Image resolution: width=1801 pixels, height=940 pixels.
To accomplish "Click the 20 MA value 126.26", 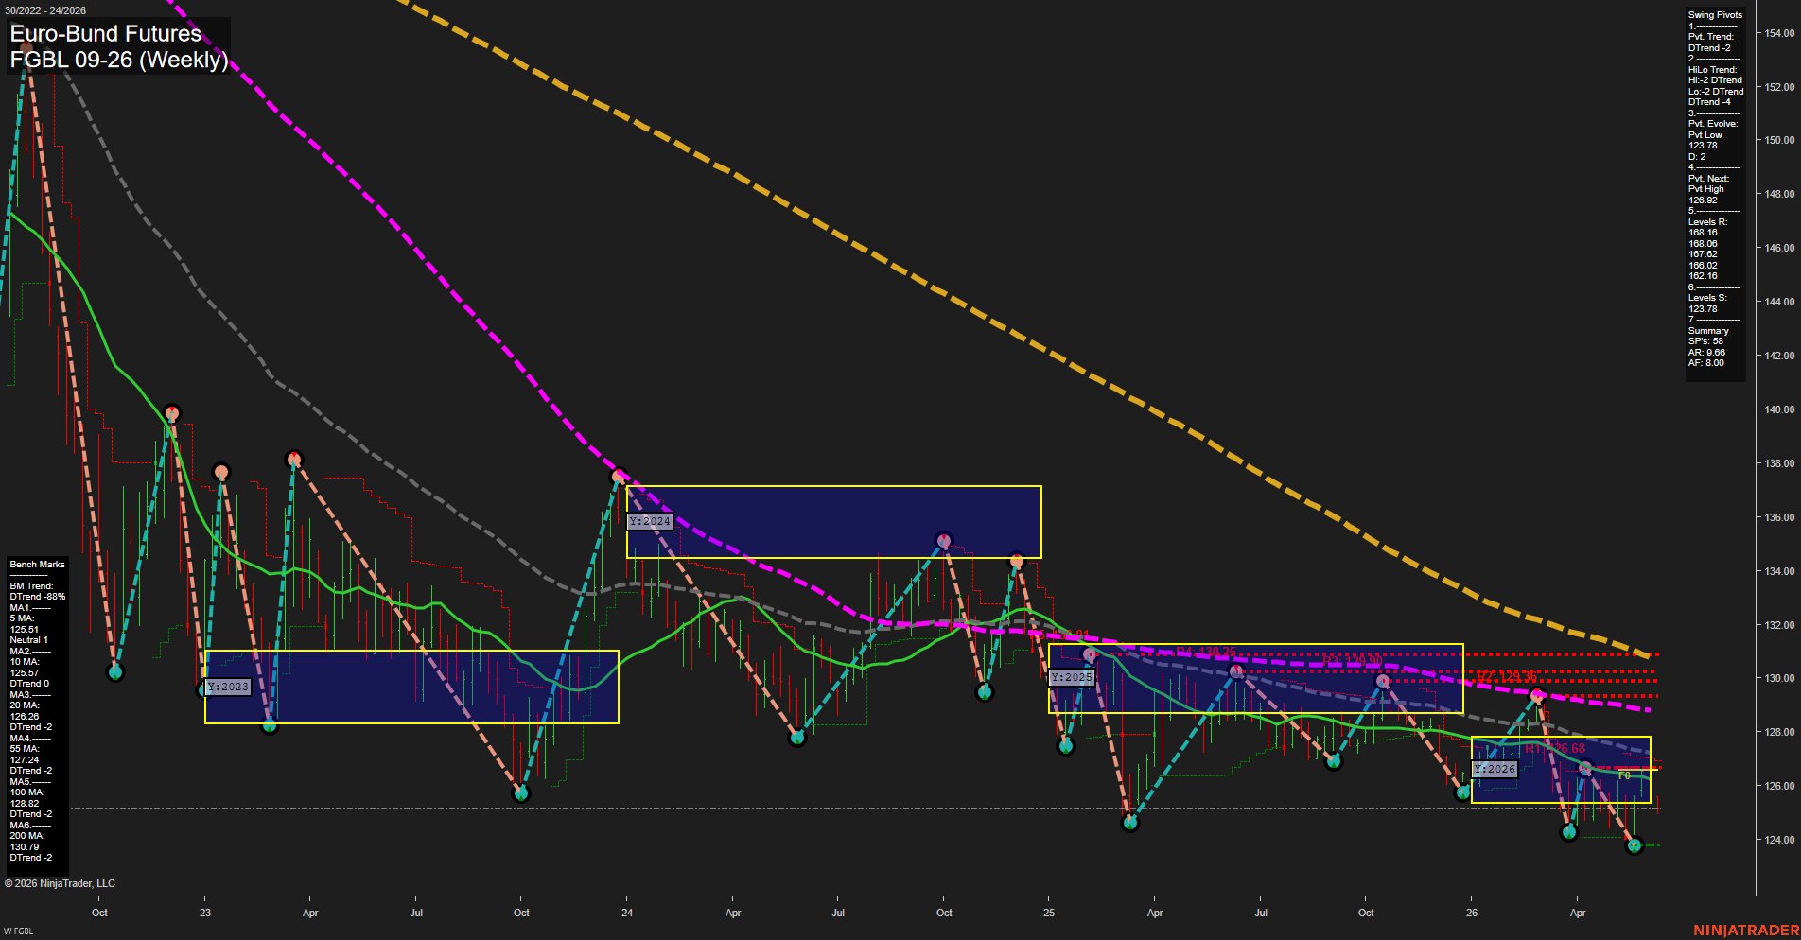I will pyautogui.click(x=25, y=716).
